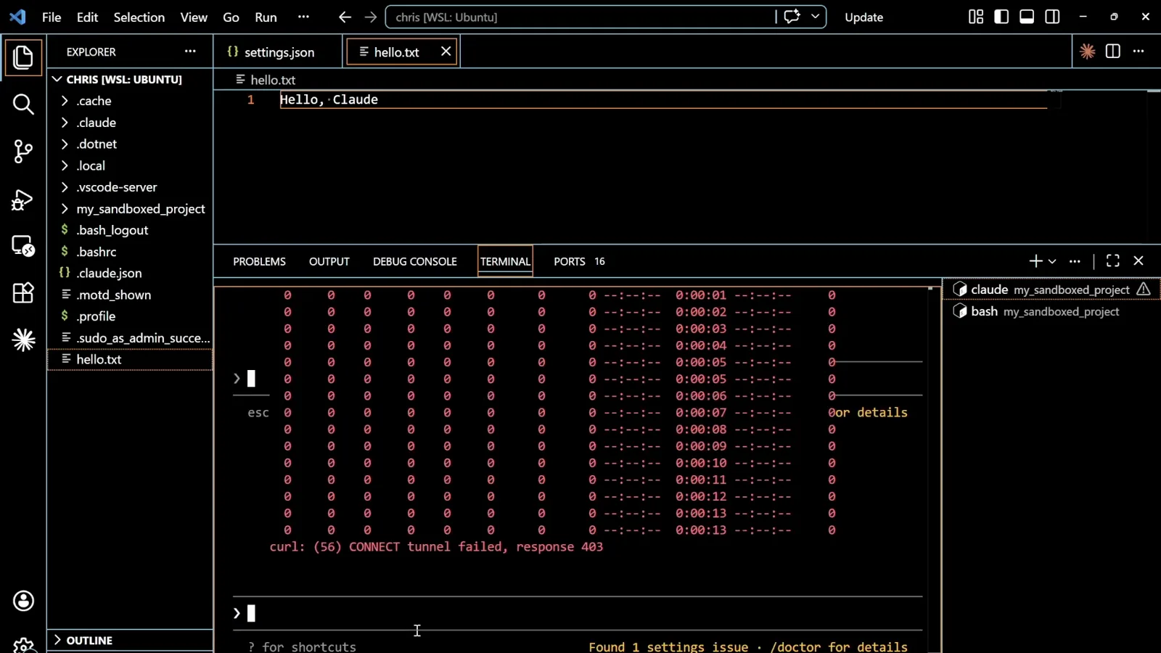1161x653 pixels.
Task: Toggle the bottom panel visibility
Action: (x=1027, y=17)
